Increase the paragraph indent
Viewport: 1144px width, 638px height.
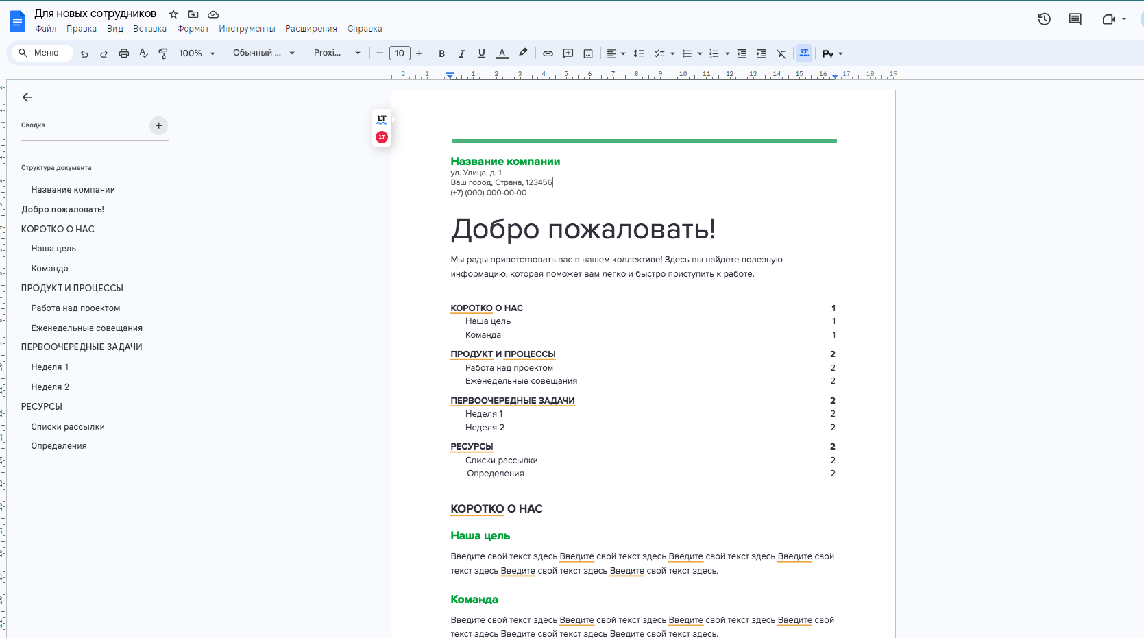point(762,53)
